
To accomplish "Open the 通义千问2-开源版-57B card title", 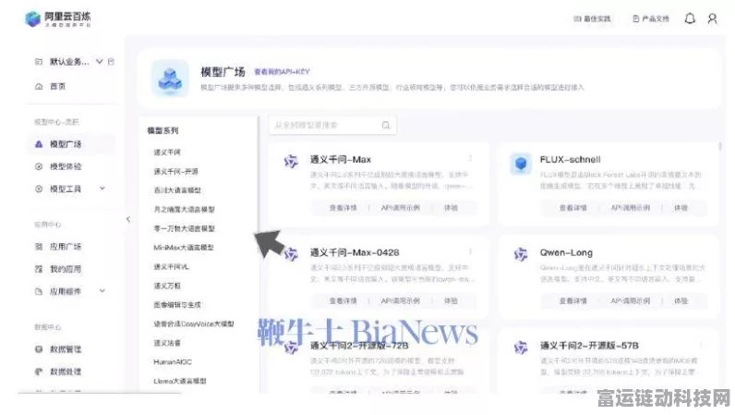I will click(x=589, y=346).
